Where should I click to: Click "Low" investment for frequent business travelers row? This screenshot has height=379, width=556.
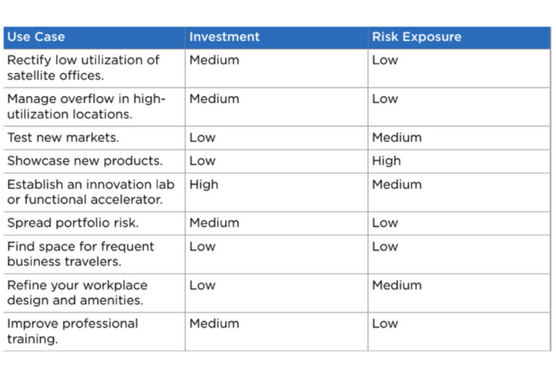[202, 247]
